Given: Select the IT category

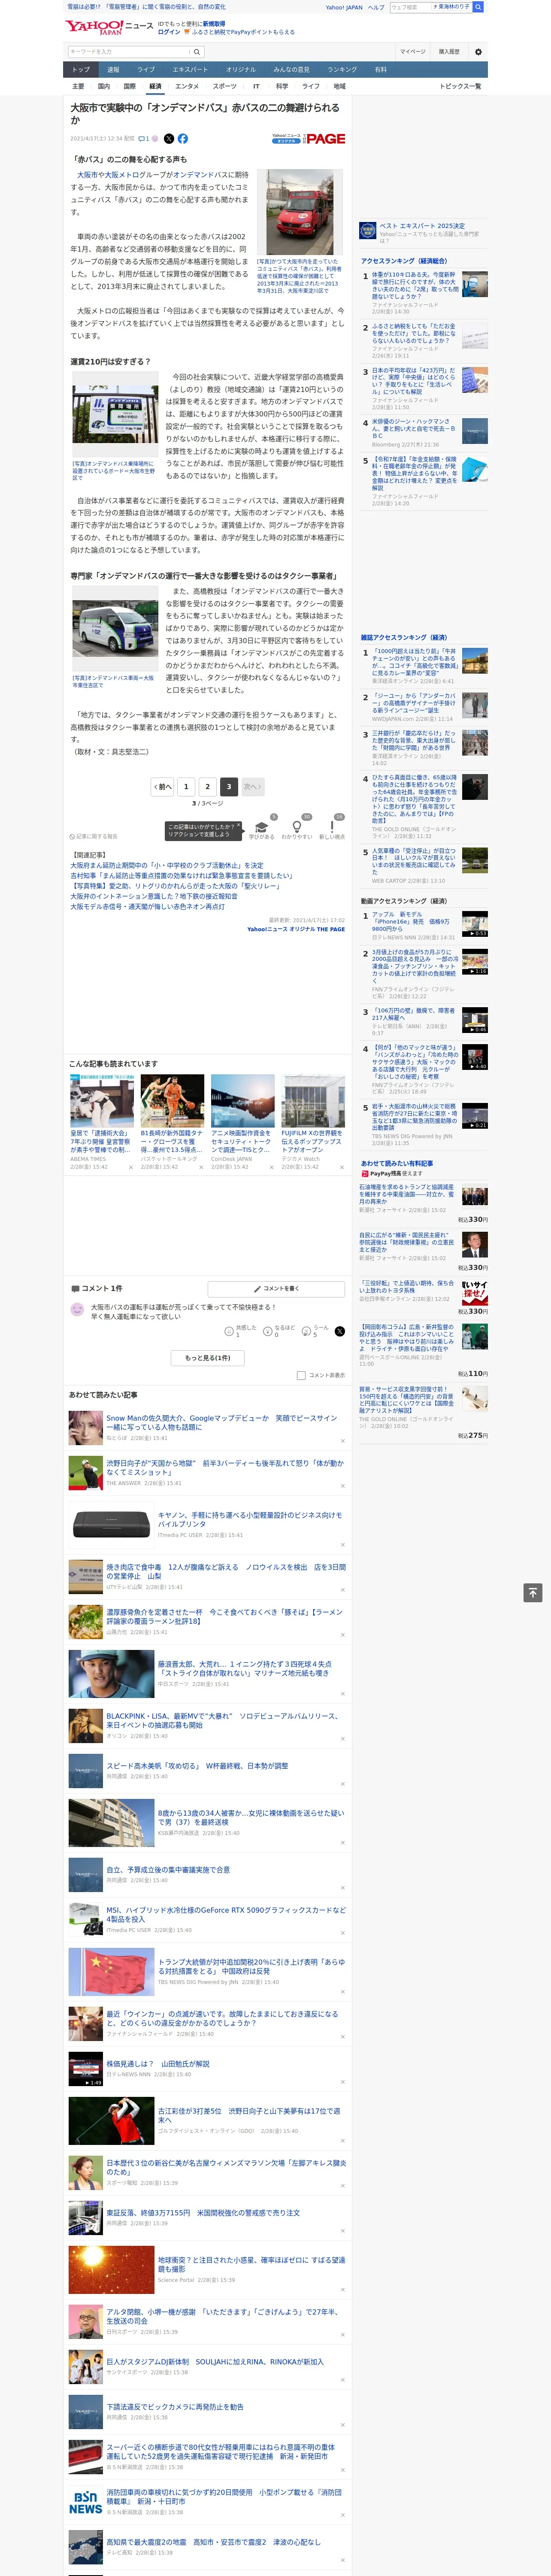Looking at the screenshot, I should click(256, 86).
